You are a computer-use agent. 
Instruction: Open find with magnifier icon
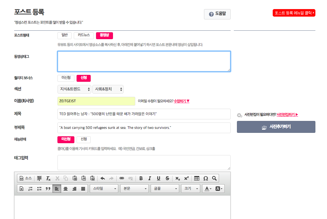click(x=214, y=178)
